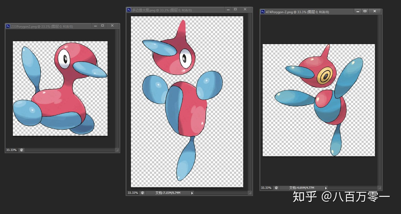Click the Ps icon of 多边兽大图.png window
Screen dimensions: 401x214
tap(129, 10)
